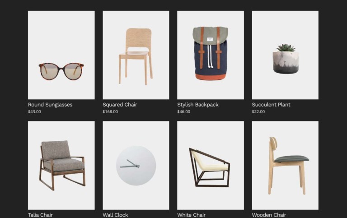Click the $22.00 plant price
The image size is (347, 218).
pyautogui.click(x=258, y=111)
